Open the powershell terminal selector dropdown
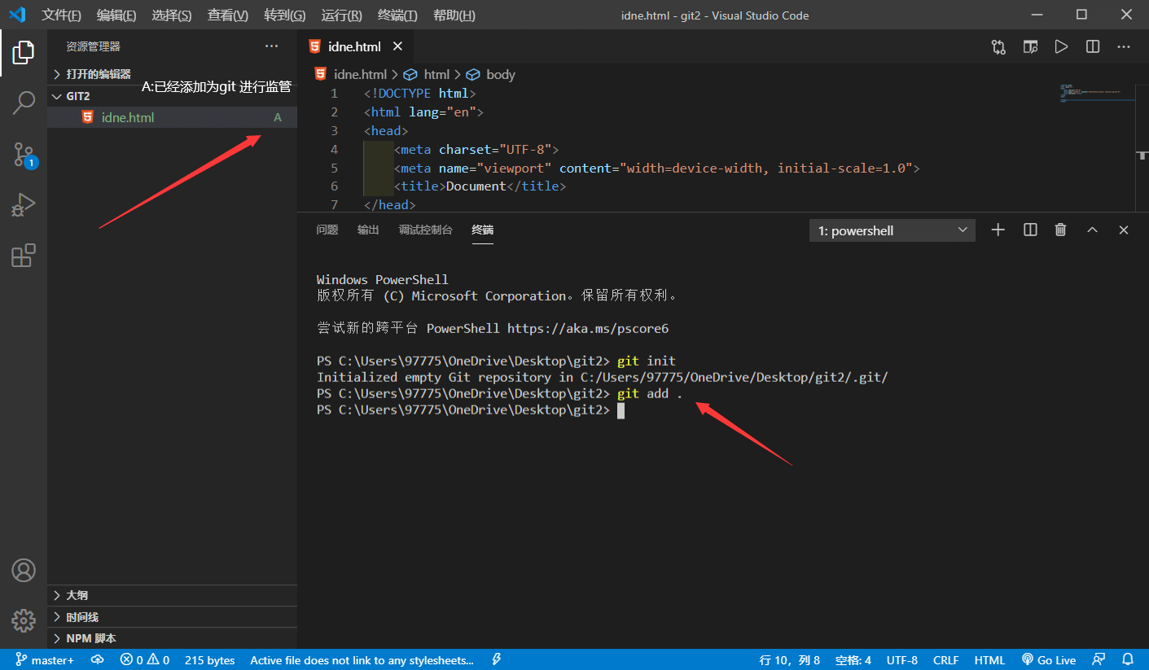 (892, 230)
